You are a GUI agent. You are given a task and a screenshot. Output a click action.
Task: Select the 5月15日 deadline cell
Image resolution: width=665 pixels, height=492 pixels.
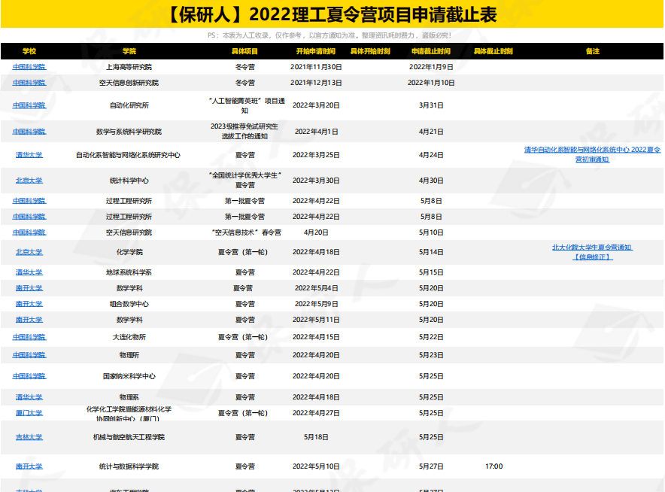(431, 272)
